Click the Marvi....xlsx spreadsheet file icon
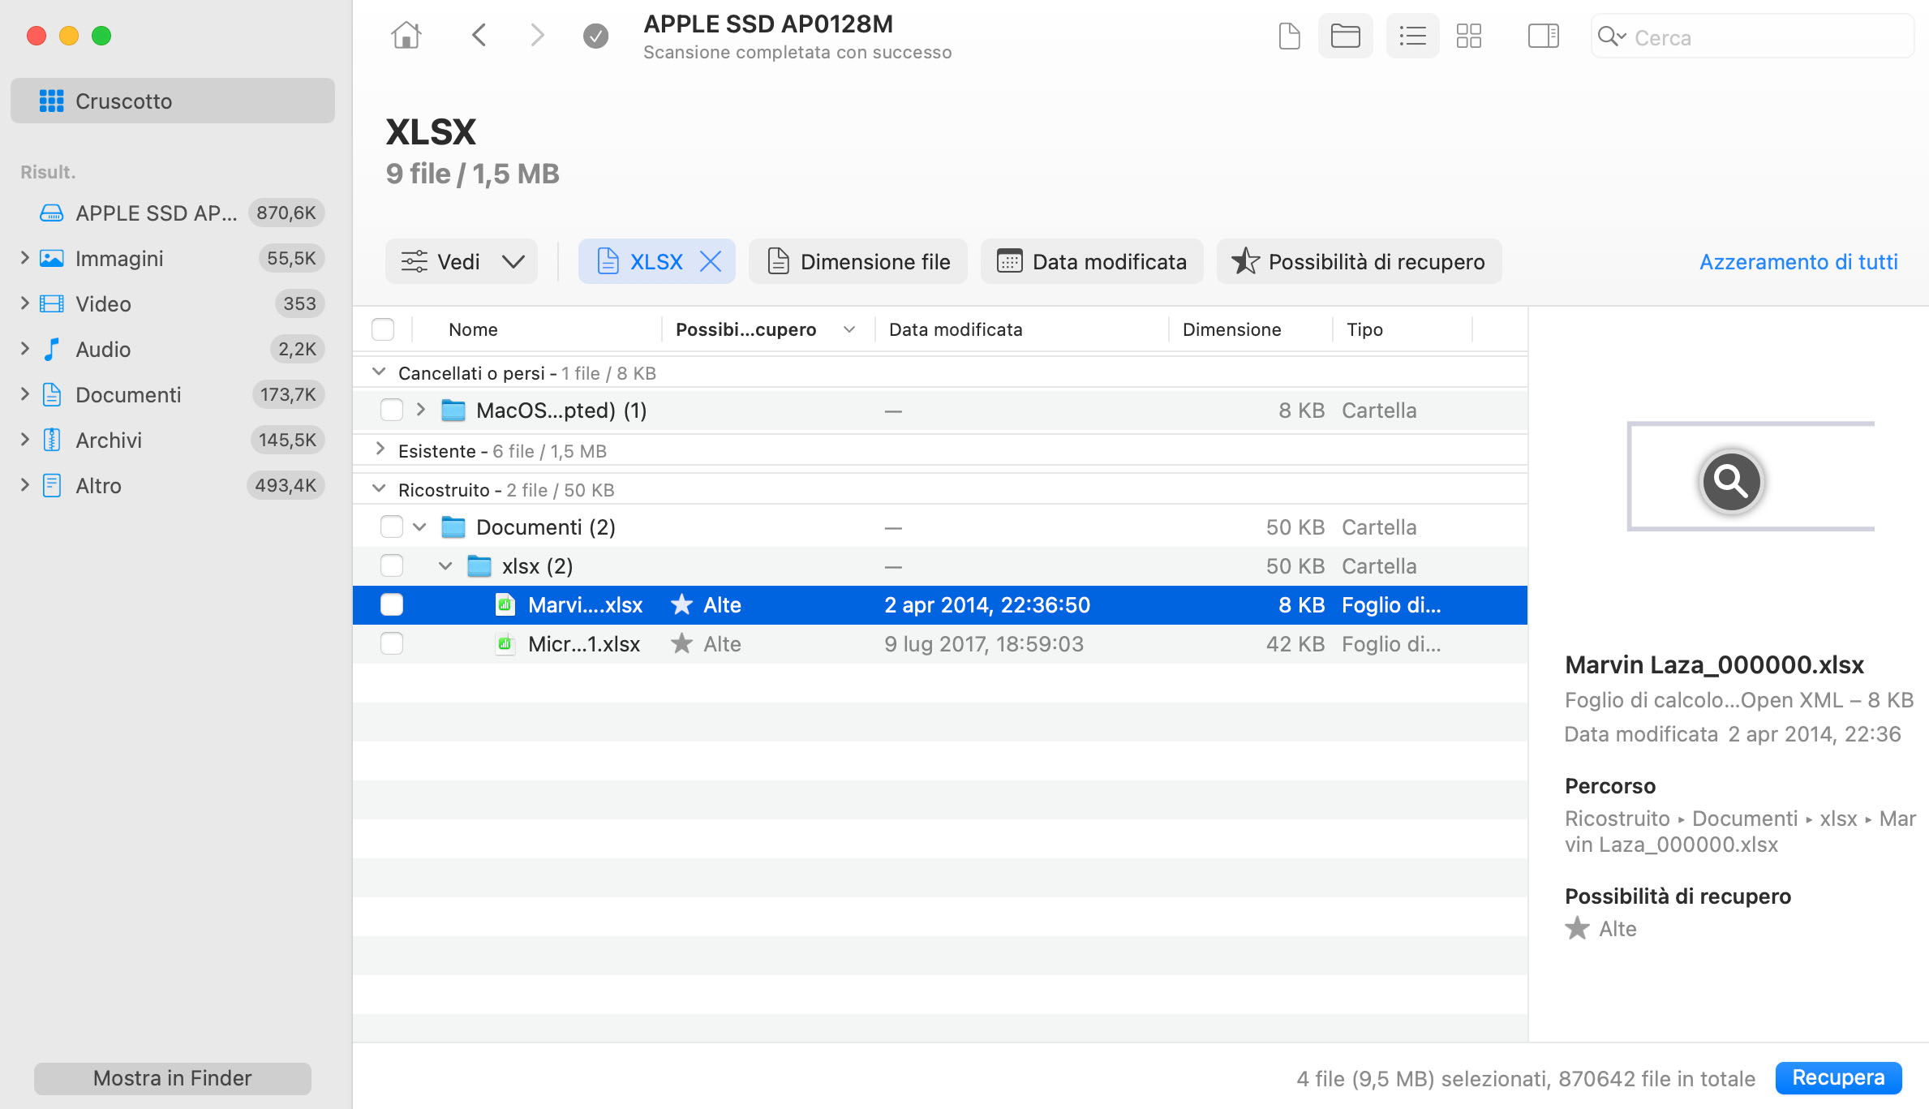Viewport: 1929px width, 1109px height. click(x=505, y=604)
